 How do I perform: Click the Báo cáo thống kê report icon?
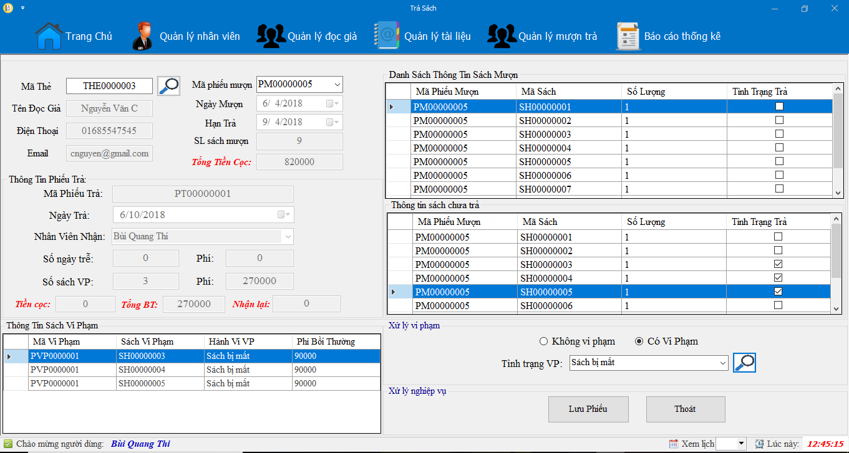coord(628,36)
